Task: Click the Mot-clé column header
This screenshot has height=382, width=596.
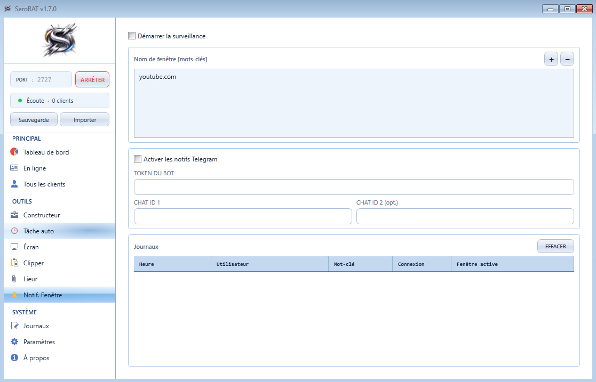Action: pos(360,264)
